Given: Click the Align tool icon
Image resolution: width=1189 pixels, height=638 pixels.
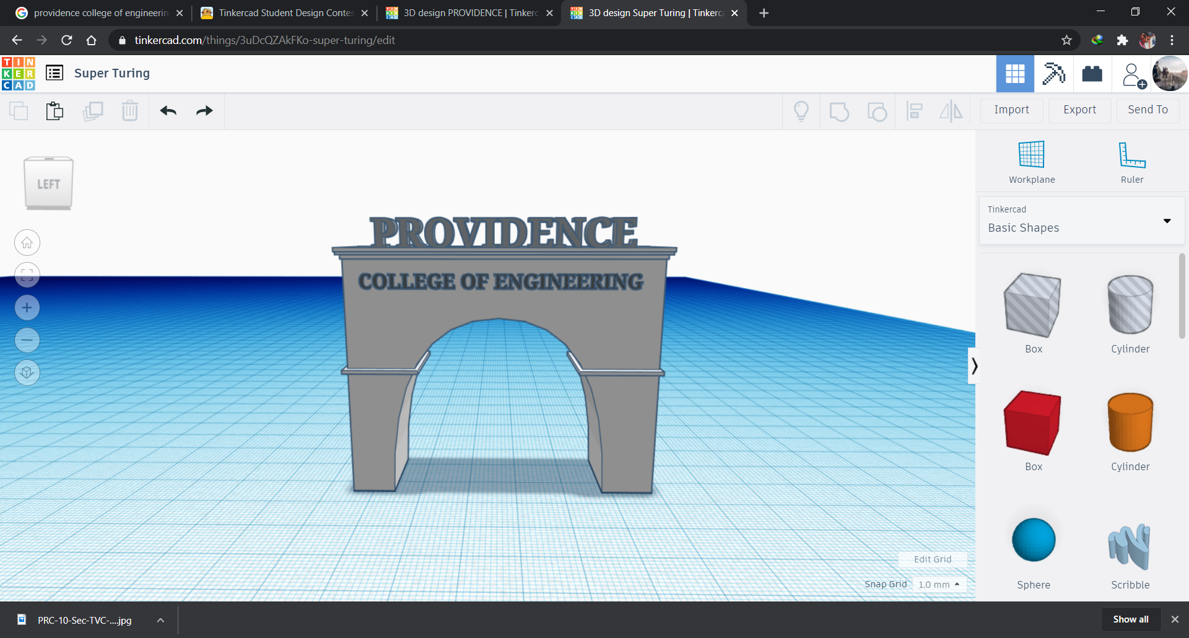Looking at the screenshot, I should [914, 111].
